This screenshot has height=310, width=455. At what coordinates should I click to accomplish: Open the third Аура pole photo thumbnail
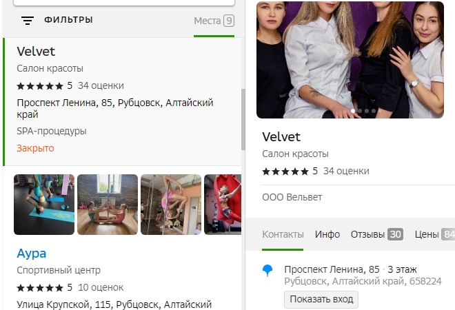[171, 205]
